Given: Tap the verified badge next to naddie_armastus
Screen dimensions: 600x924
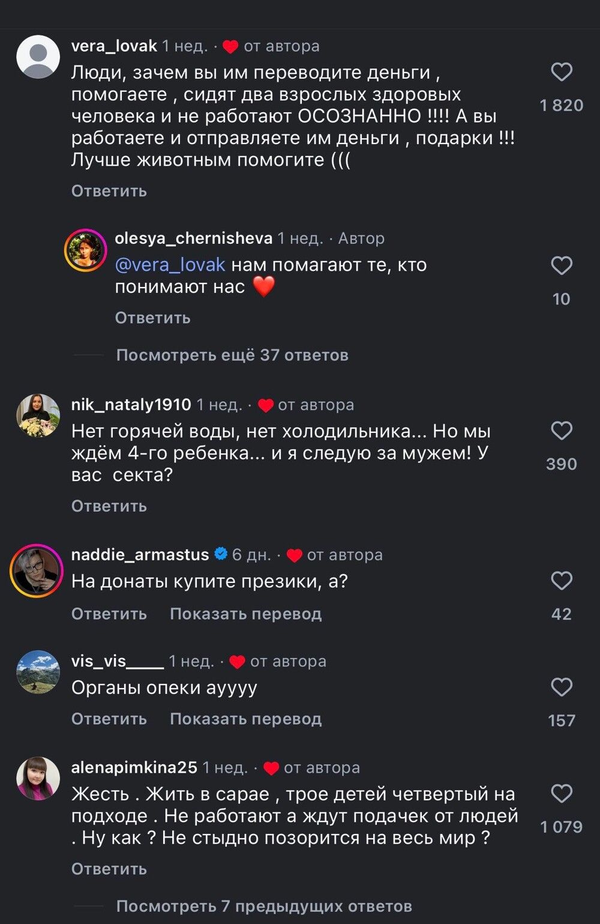Looking at the screenshot, I should click(221, 554).
